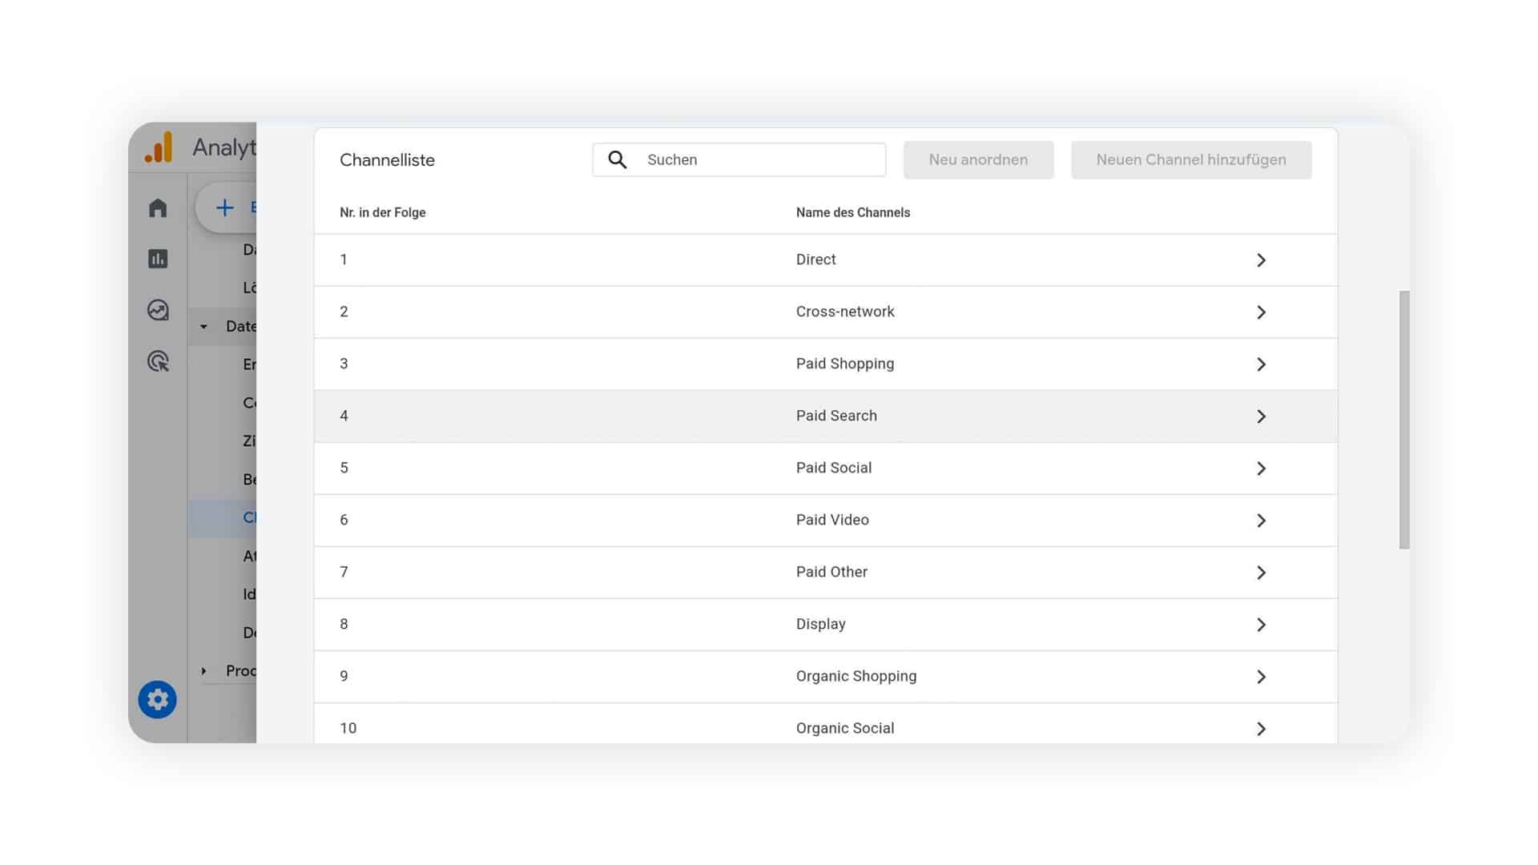Viewport: 1538px width, 865px height.
Task: Click sequence number 7 cell
Action: (344, 572)
